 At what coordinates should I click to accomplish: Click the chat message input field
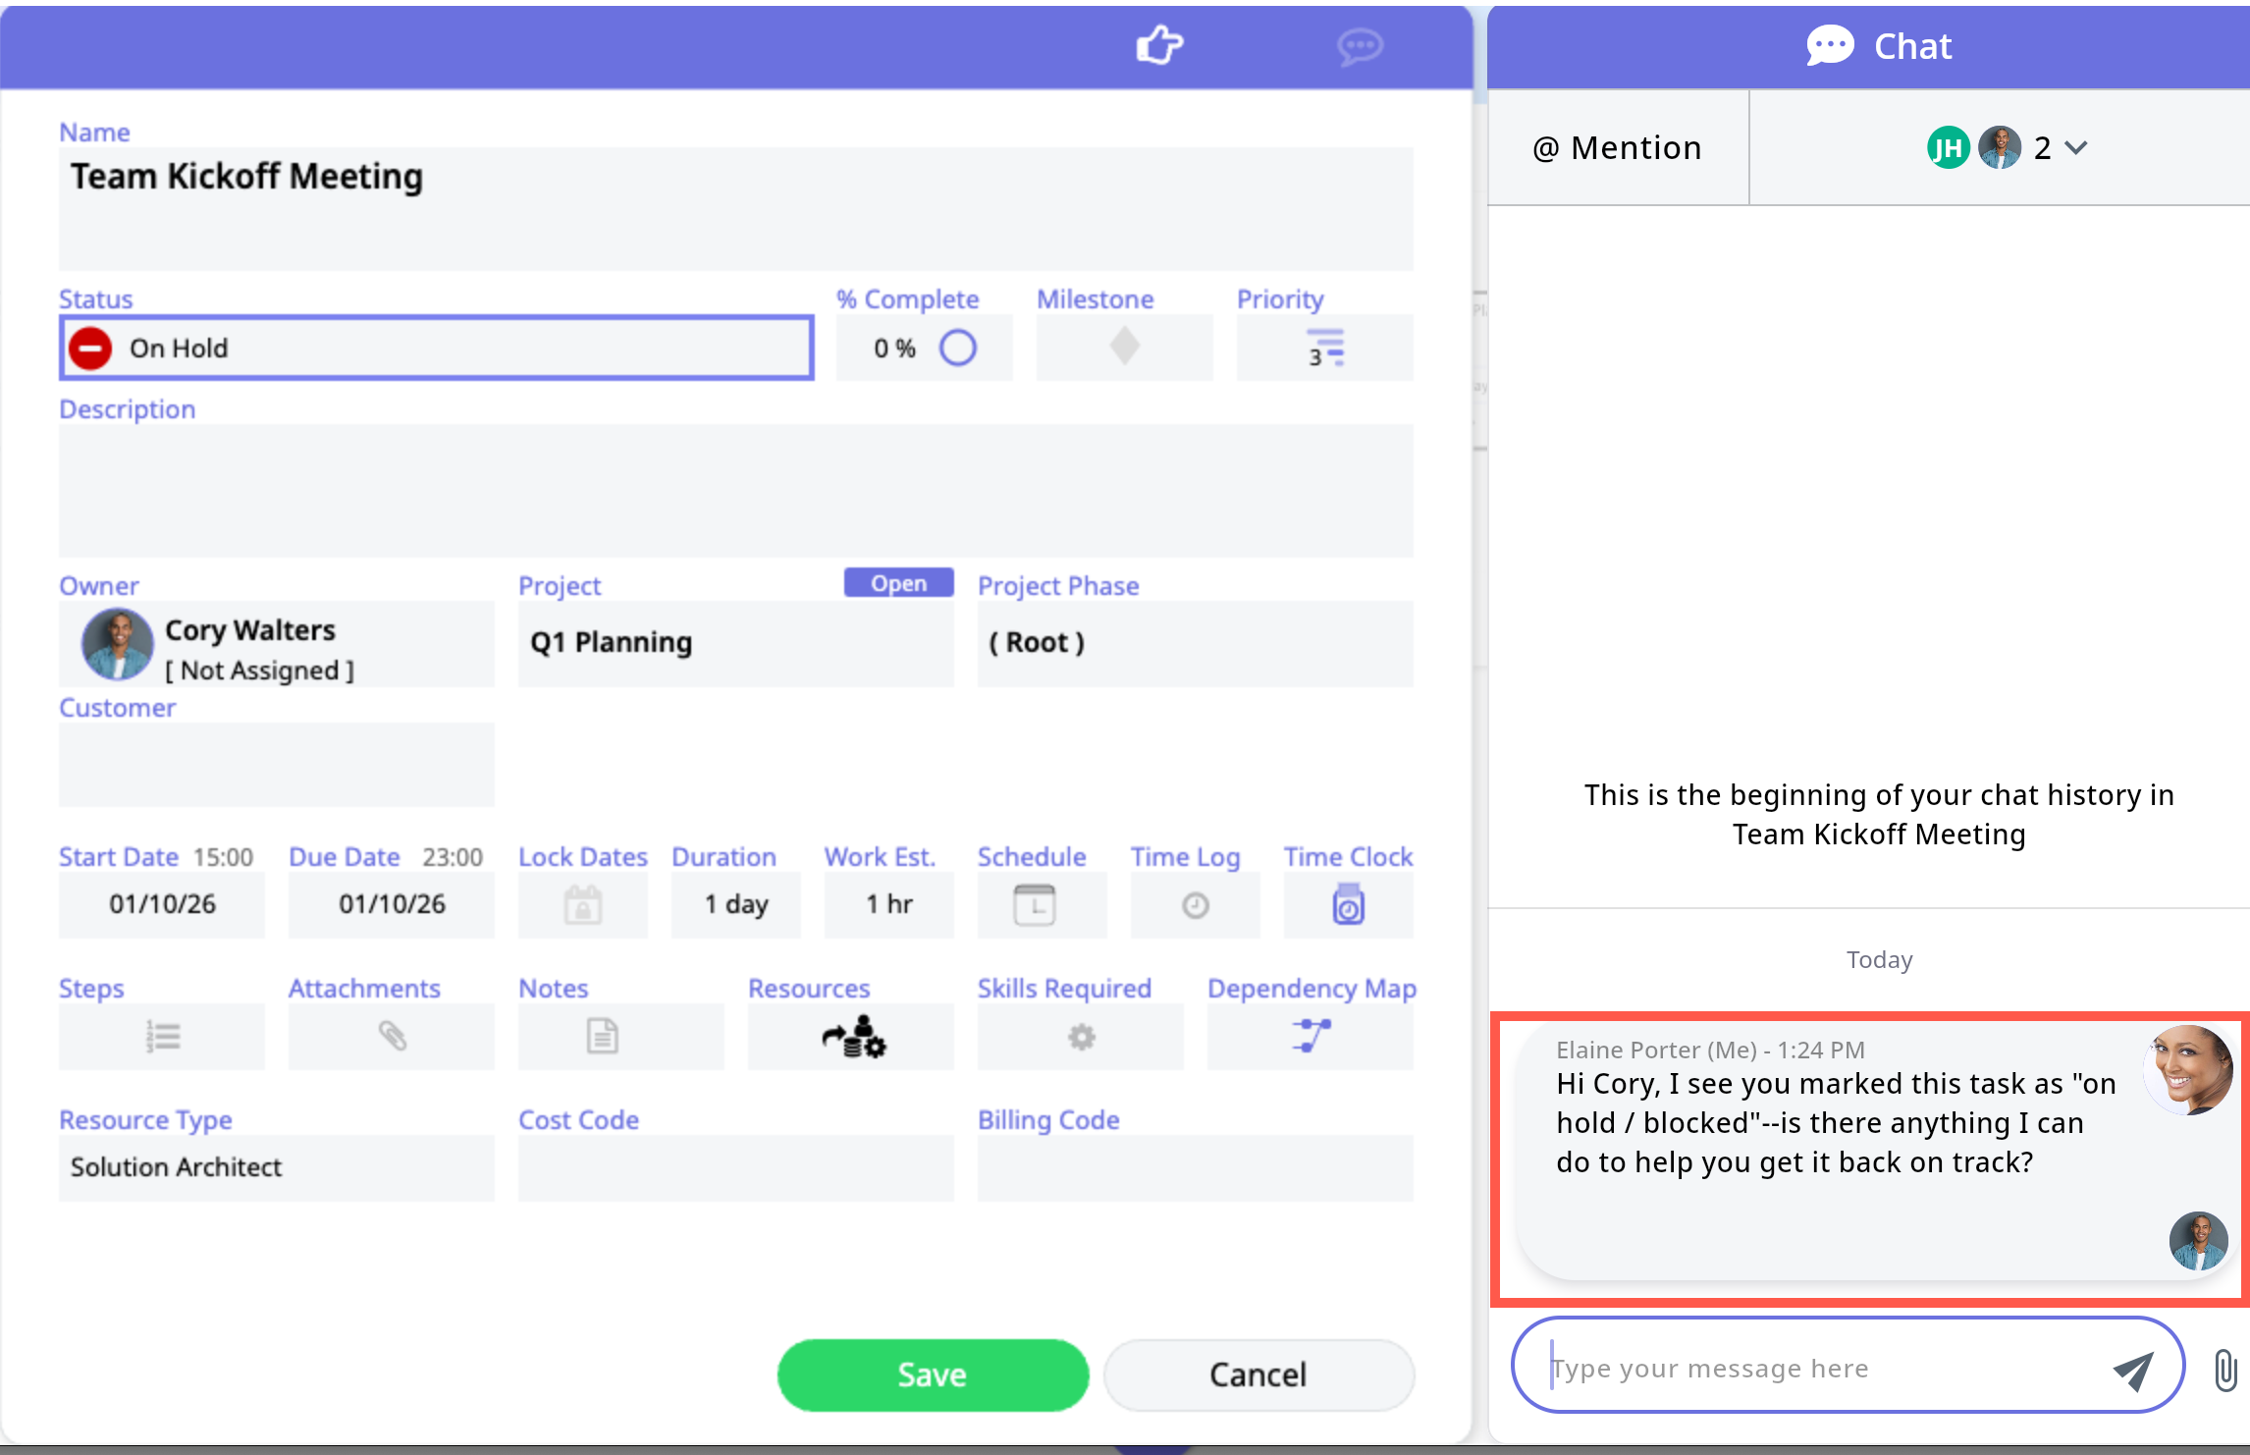pyautogui.click(x=1816, y=1368)
